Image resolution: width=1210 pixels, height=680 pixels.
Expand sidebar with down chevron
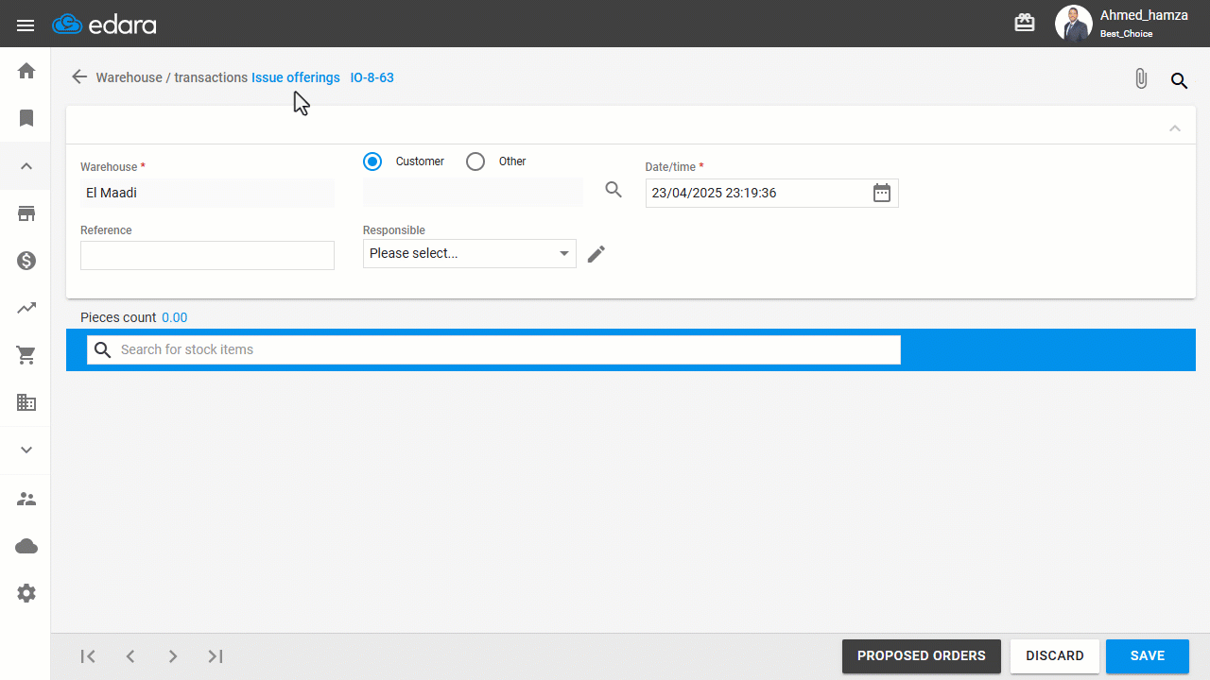[26, 450]
